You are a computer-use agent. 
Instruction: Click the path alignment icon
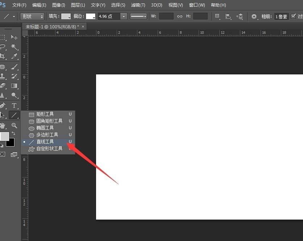[x=228, y=16]
